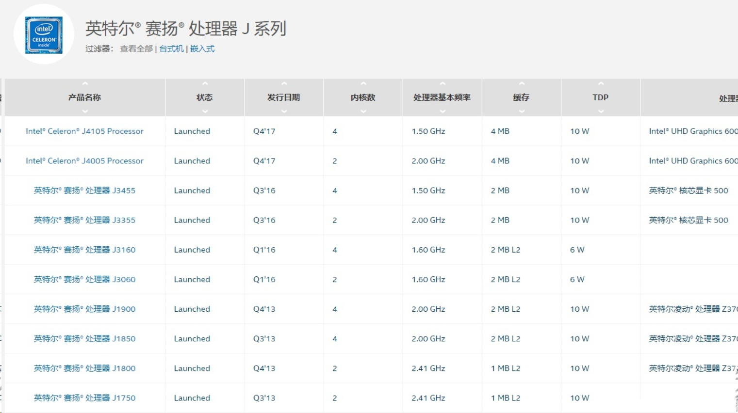
Task: Select the 4 MB cache in J4005 row
Action: pyautogui.click(x=500, y=161)
